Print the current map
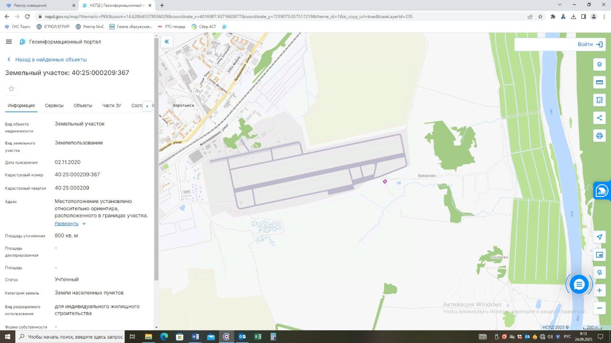The height and width of the screenshot is (343, 611). [x=600, y=136]
